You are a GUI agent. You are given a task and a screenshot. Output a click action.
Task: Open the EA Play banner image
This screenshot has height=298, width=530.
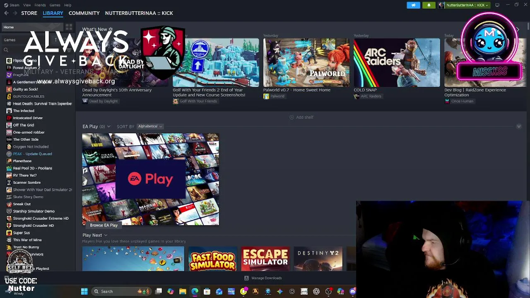pyautogui.click(x=150, y=179)
